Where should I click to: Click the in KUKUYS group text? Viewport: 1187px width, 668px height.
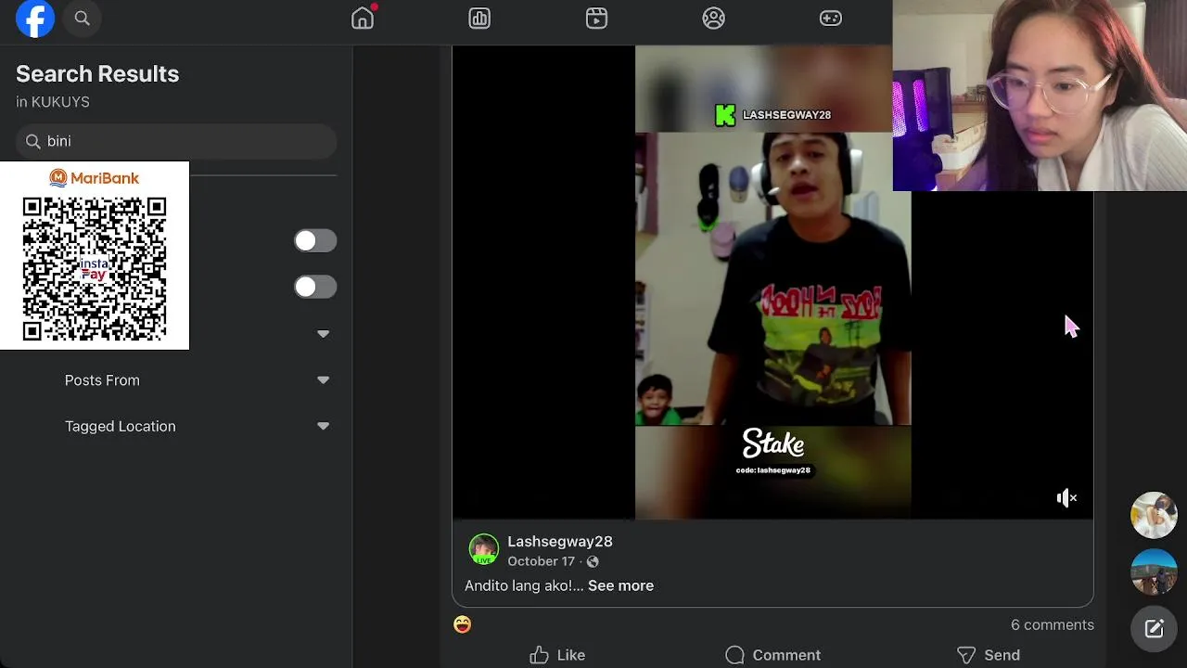coord(53,102)
